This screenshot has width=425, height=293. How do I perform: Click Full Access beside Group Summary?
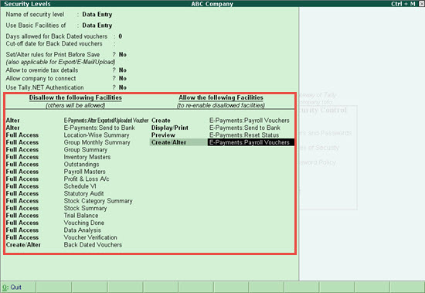coord(22,150)
